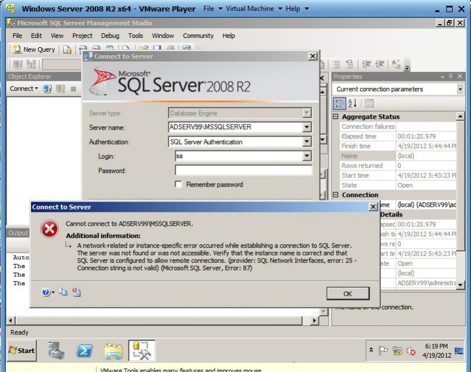The image size is (471, 372).
Task: Click the increase indent icon
Action: 380,64
